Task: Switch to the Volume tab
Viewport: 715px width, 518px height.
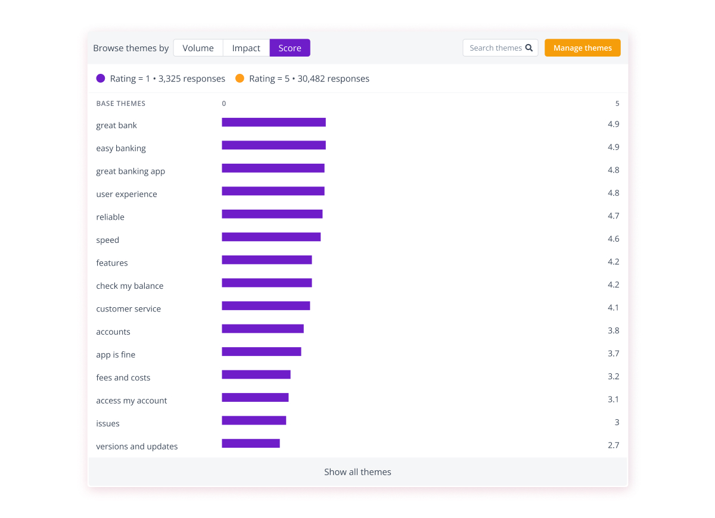Action: (198, 48)
